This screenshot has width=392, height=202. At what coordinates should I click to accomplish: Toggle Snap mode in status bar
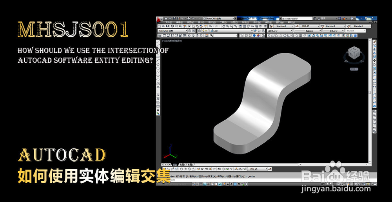click(x=197, y=184)
